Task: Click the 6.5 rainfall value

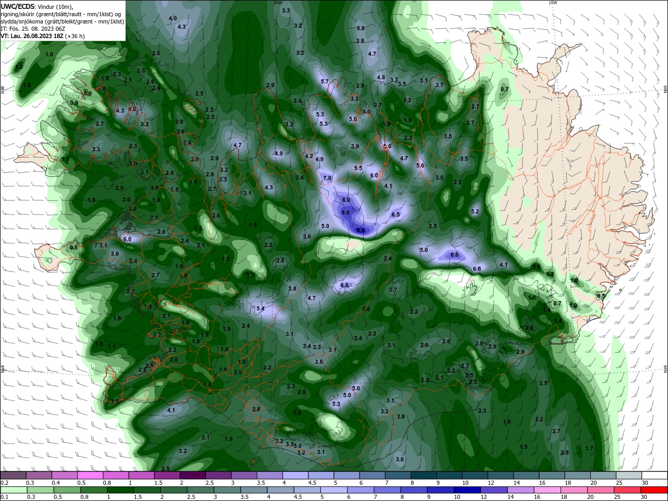Action: click(396, 214)
